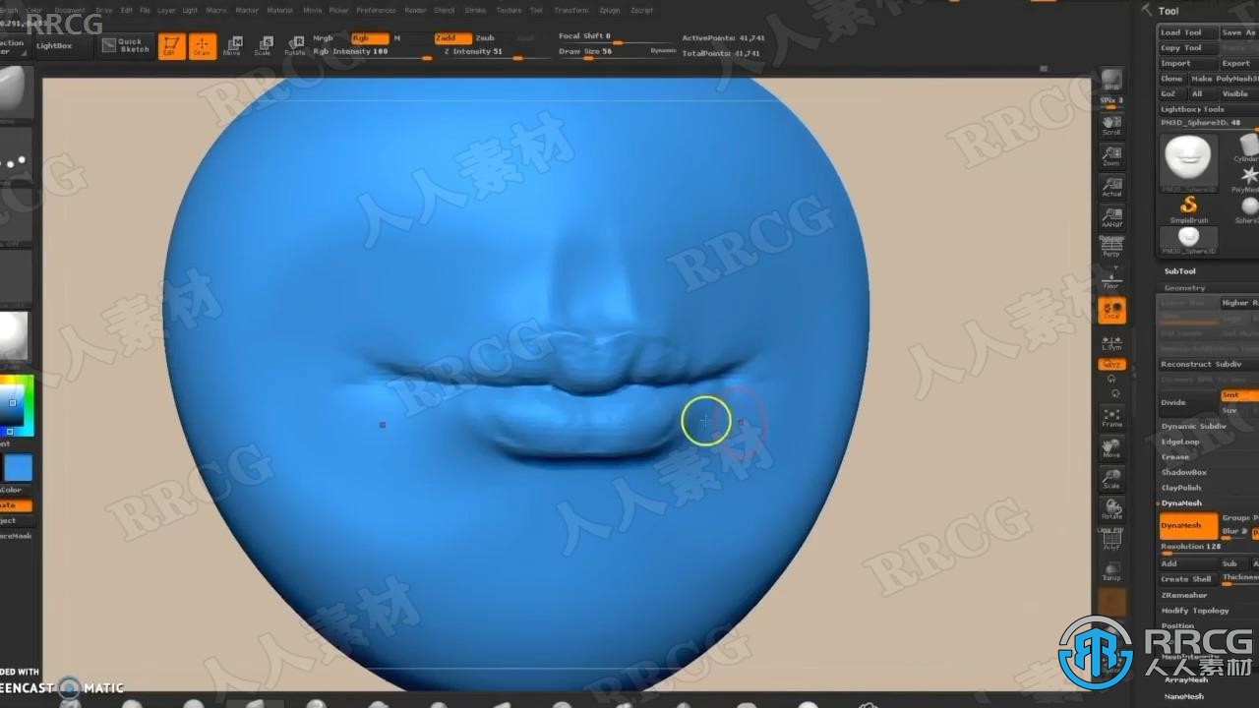Open the Material menu
1259x708 pixels.
(279, 10)
